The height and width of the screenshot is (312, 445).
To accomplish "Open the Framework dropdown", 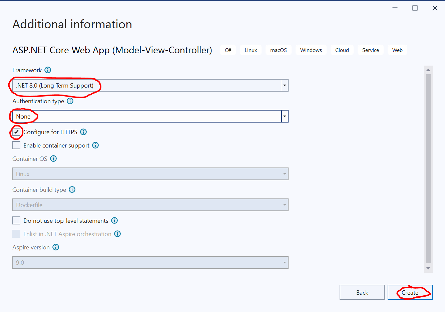I will click(x=150, y=85).
